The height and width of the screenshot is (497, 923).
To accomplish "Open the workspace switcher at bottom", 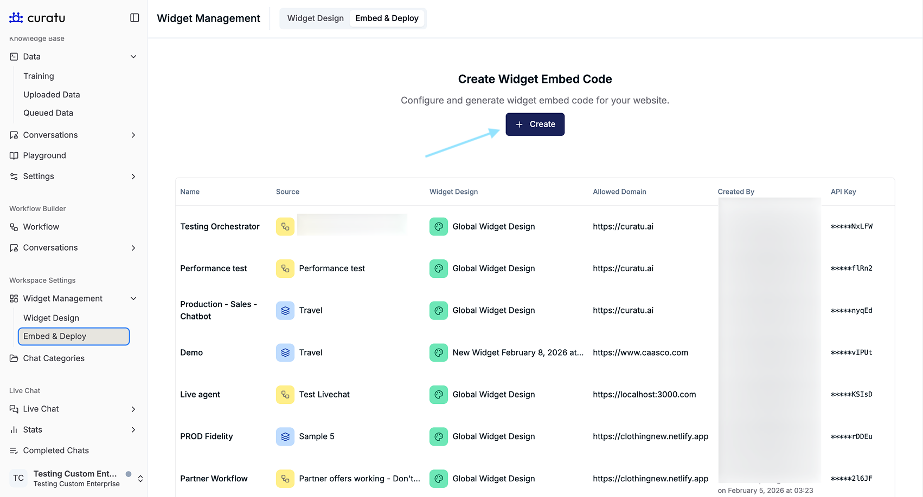I will coord(140,479).
